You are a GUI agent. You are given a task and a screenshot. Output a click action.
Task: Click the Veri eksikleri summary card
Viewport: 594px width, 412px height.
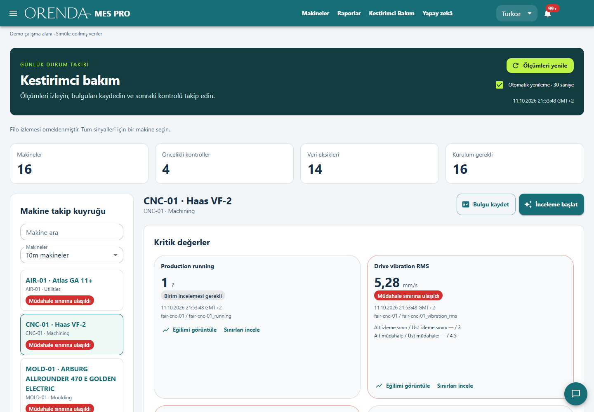click(370, 164)
